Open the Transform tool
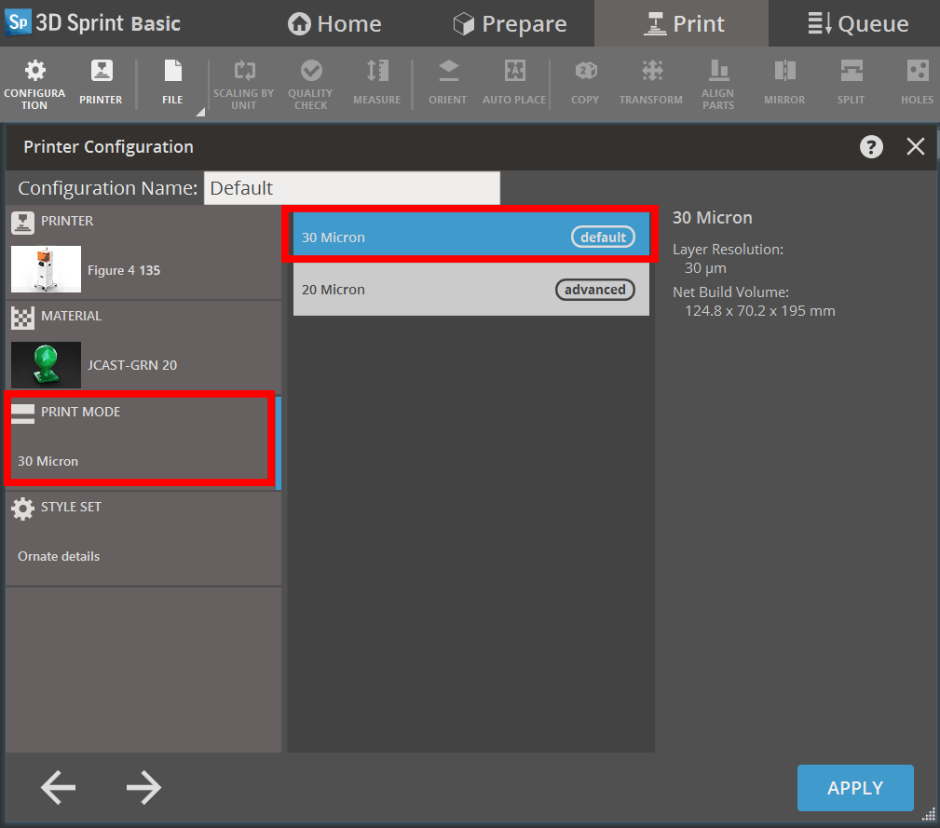The height and width of the screenshot is (828, 940). coord(650,82)
